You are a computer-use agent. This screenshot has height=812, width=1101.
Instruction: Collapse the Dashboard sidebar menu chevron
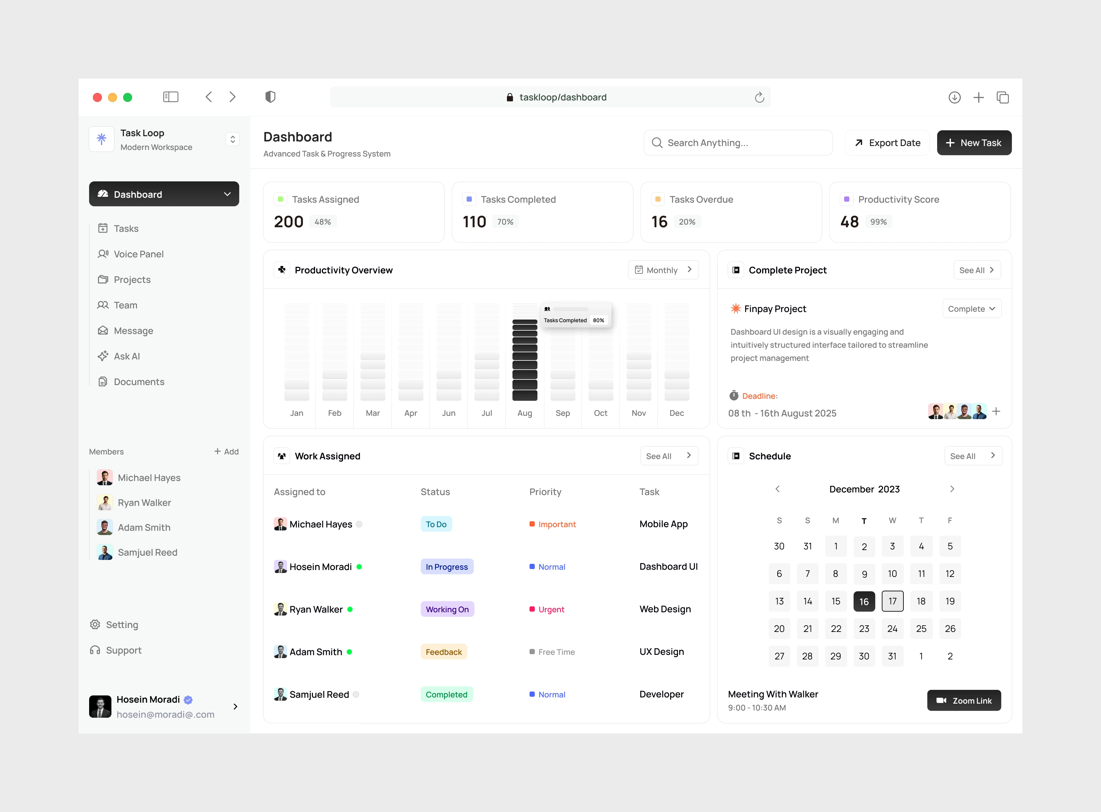[x=227, y=194]
